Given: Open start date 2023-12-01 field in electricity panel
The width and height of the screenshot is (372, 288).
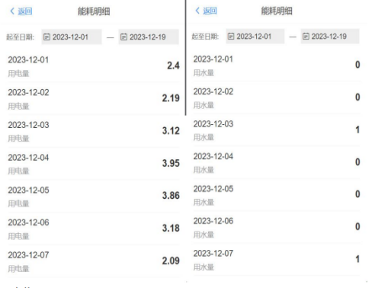Looking at the screenshot, I should click(72, 37).
